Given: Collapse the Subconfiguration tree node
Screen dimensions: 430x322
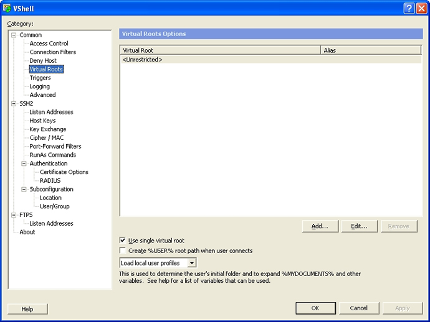Looking at the screenshot, I should [x=24, y=189].
